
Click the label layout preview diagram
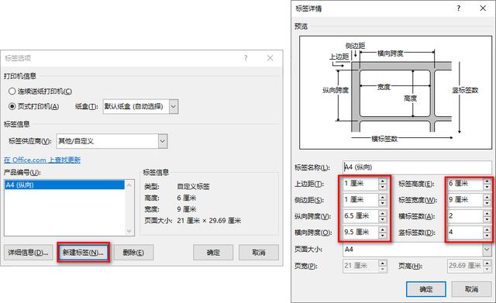pyautogui.click(x=395, y=92)
